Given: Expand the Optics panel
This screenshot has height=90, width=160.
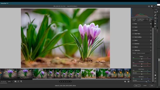Looking at the screenshot, I should pos(133,40).
